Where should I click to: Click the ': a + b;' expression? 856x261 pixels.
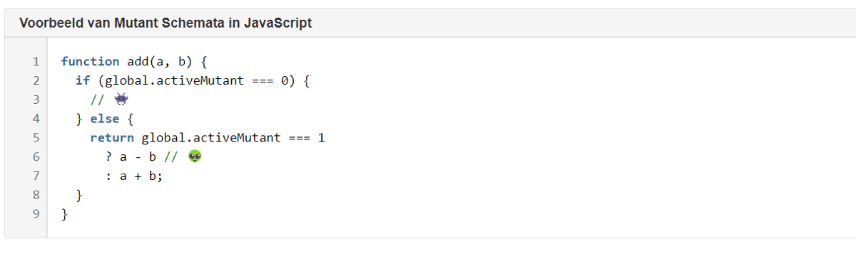pos(134,176)
